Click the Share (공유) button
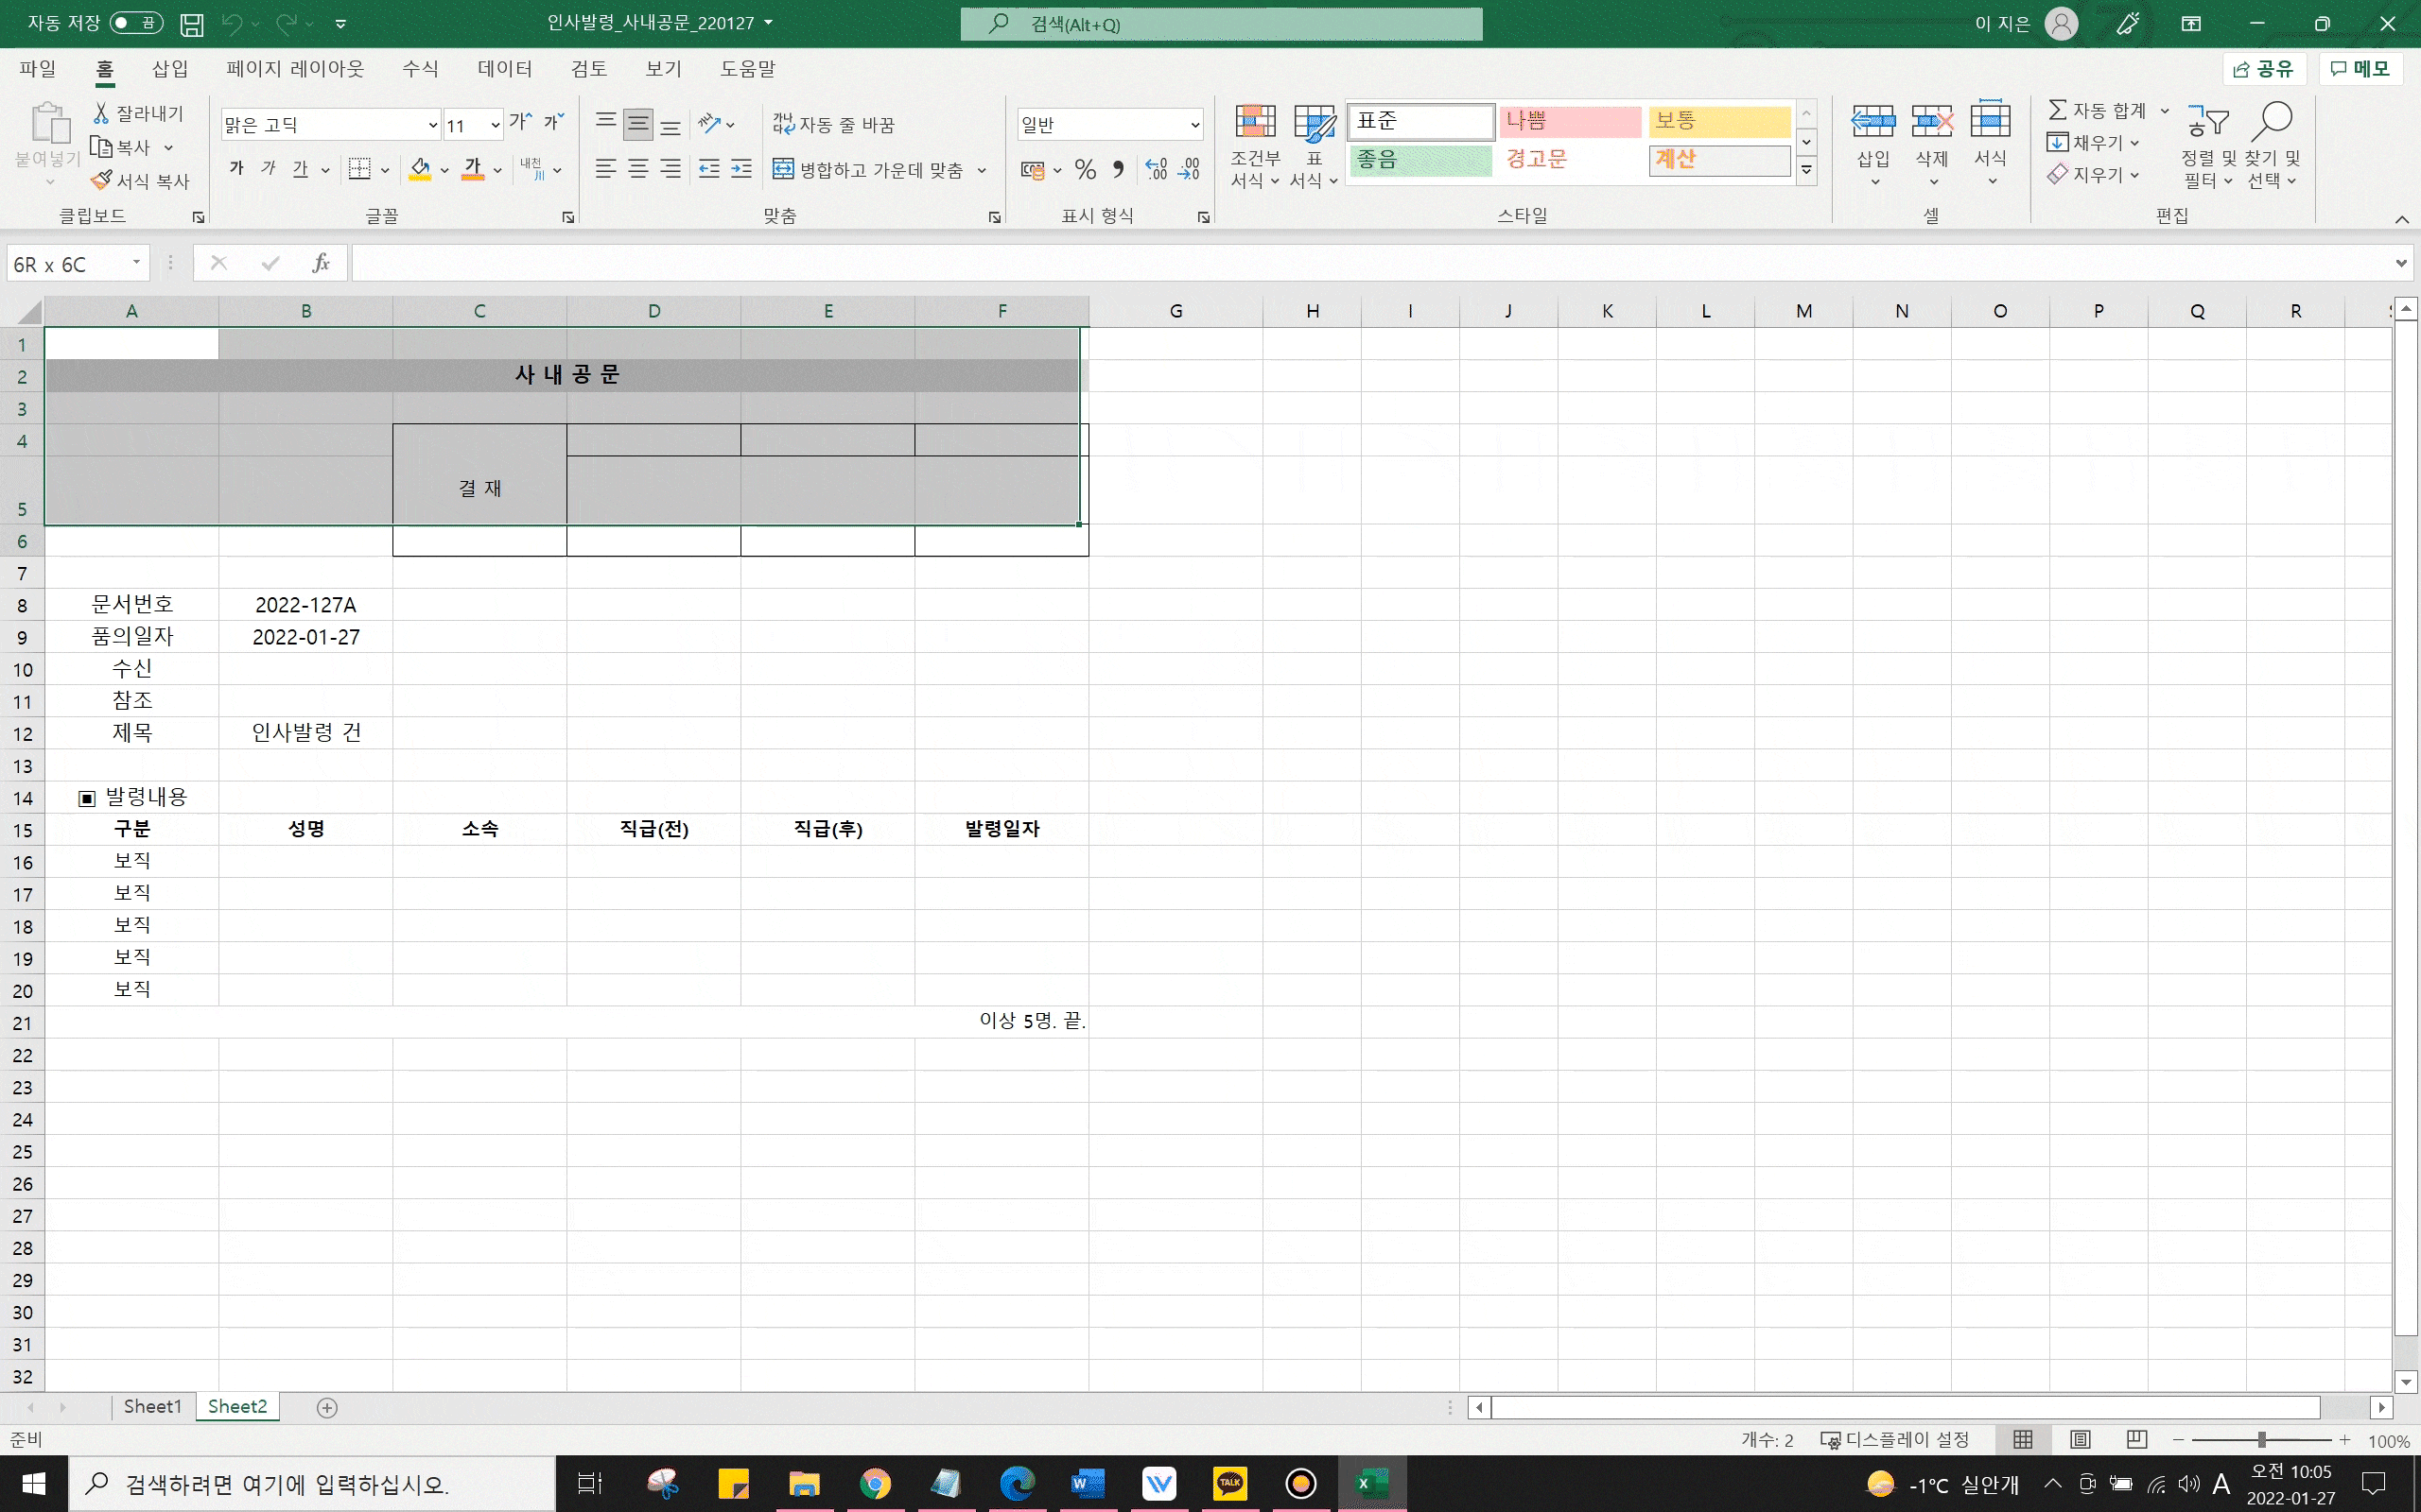Viewport: 2421px width, 1512px height. 2263,69
